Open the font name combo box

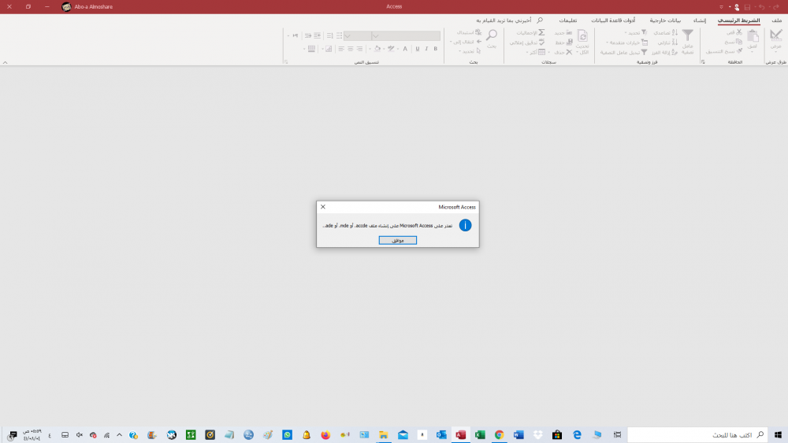coord(406,35)
